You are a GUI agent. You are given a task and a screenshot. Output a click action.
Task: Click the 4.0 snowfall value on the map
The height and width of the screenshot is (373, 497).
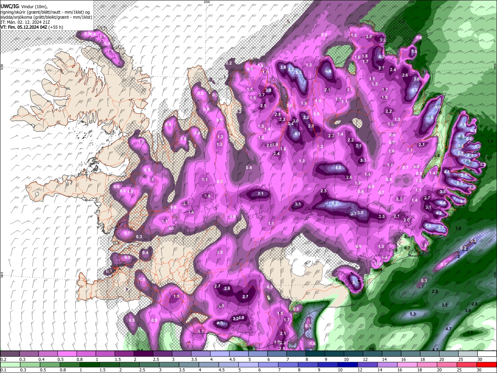(x=338, y=168)
